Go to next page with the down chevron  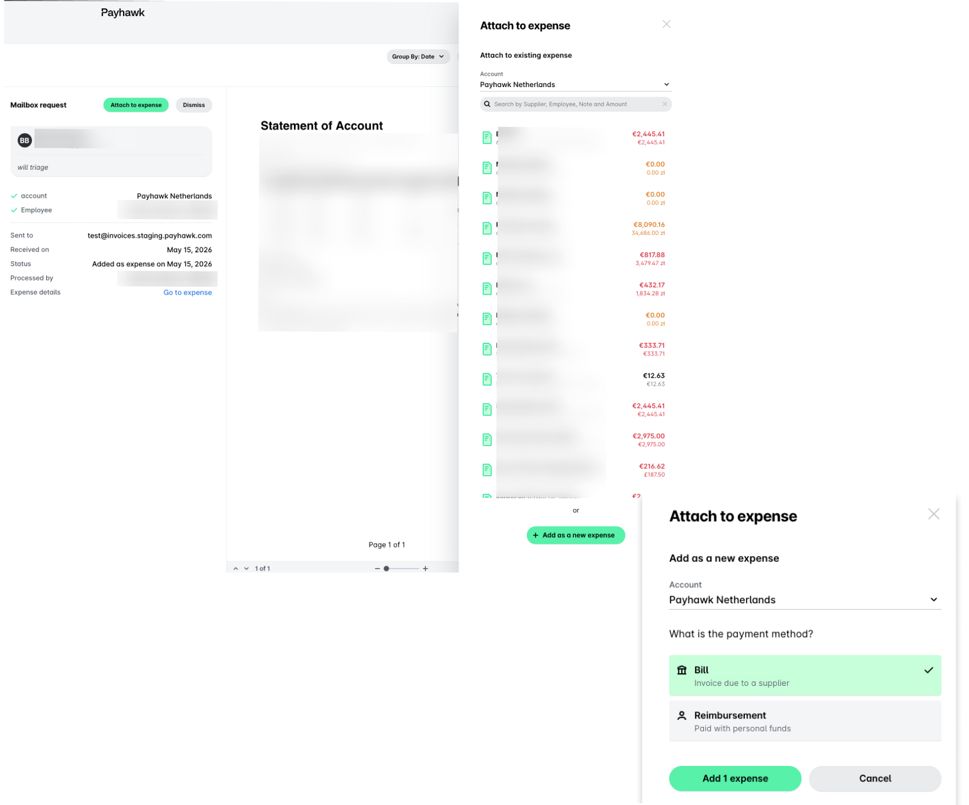coord(247,569)
